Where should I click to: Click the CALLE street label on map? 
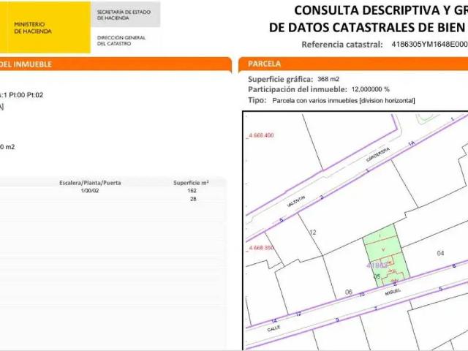point(273,328)
